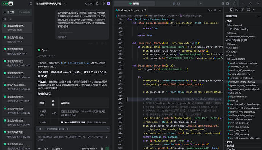Toggle the right sidebar layout icon

pyautogui.click(x=227, y=3)
